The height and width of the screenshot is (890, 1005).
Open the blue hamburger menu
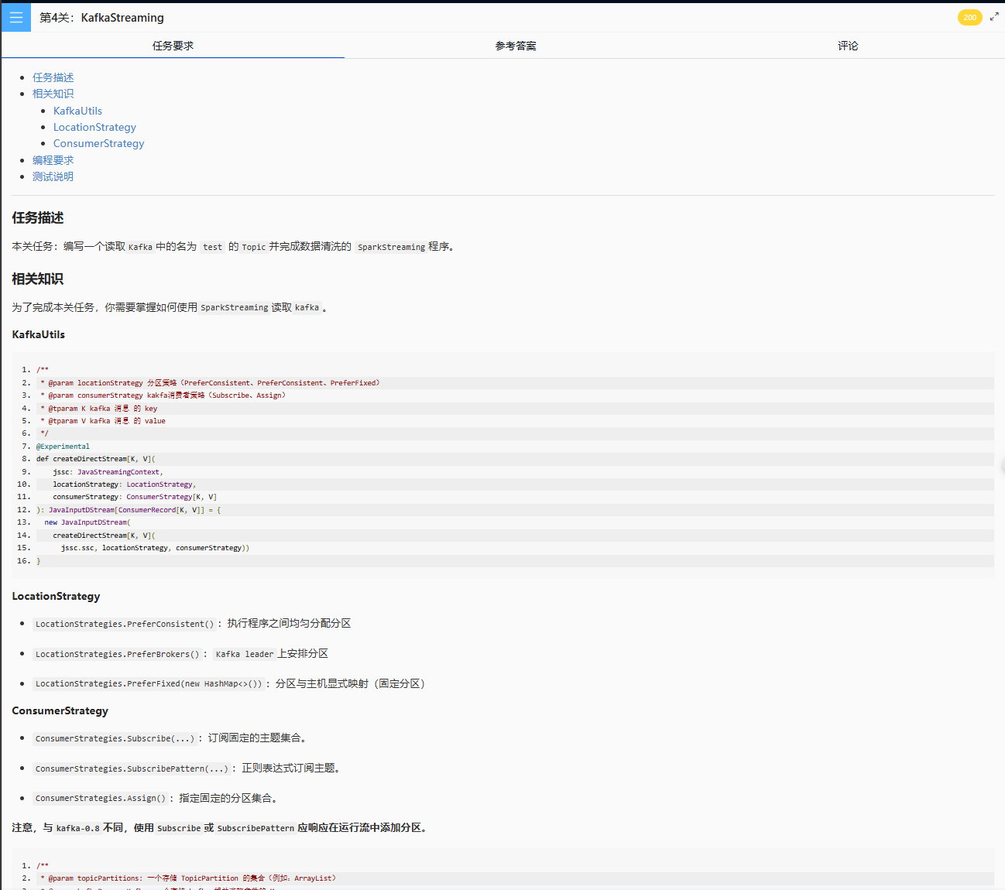pyautogui.click(x=16, y=17)
